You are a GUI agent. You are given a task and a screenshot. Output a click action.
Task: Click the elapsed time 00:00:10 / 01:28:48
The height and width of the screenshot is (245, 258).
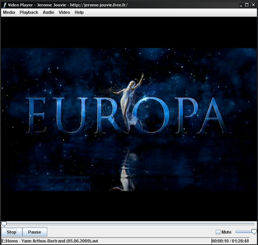[230, 241]
